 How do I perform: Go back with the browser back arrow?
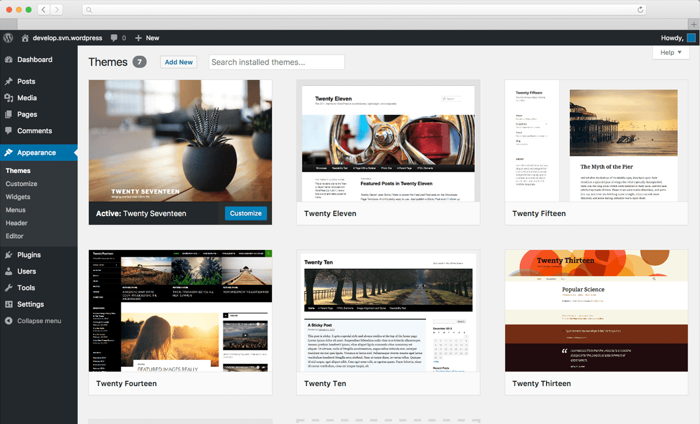pos(44,9)
